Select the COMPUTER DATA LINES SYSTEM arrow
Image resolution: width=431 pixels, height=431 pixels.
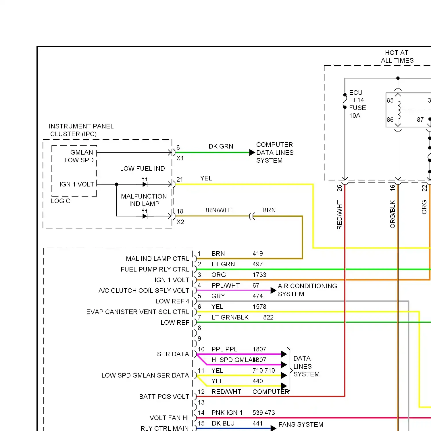point(251,153)
